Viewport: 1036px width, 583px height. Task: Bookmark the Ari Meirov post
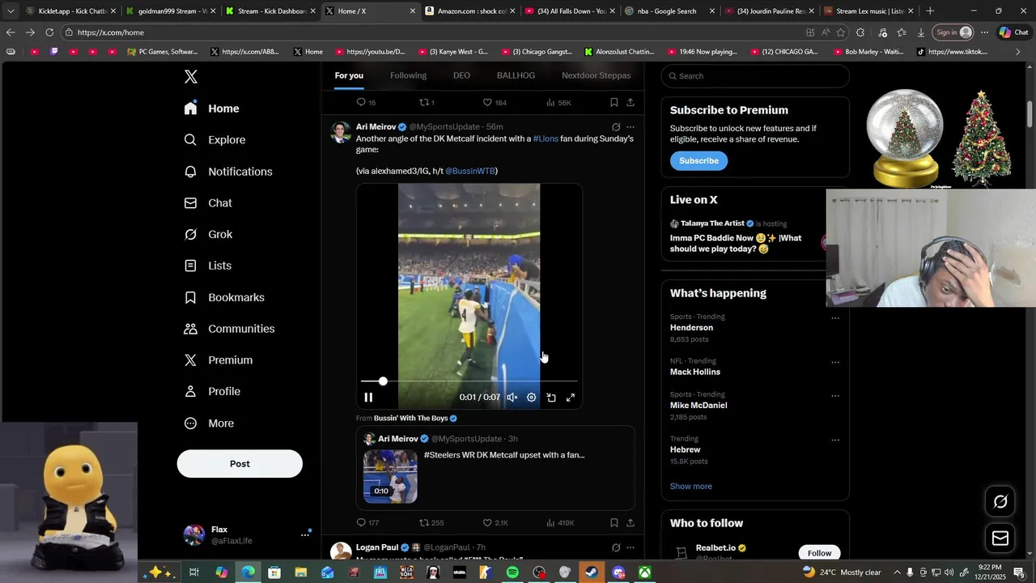point(614,523)
